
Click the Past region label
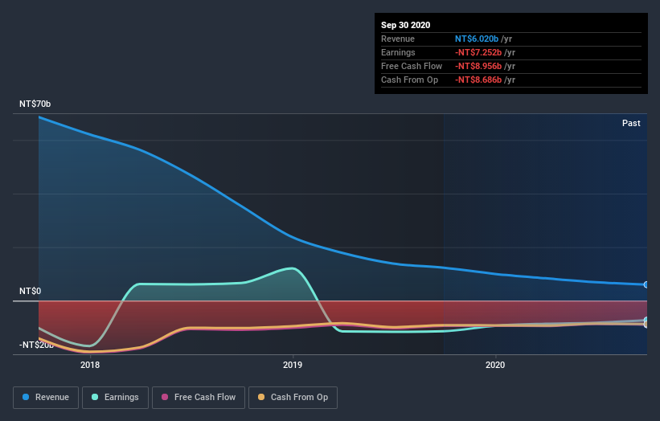pos(631,123)
